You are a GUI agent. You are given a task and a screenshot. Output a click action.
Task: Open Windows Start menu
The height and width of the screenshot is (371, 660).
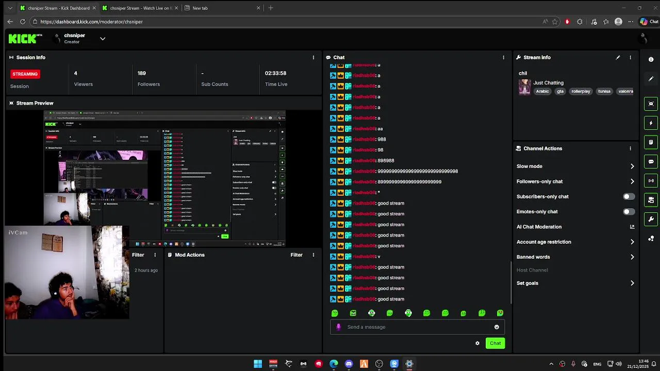tap(258, 364)
